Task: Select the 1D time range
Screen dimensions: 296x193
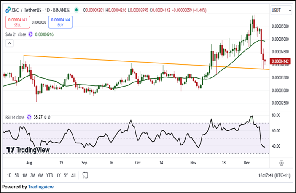Action: pyautogui.click(x=9, y=175)
